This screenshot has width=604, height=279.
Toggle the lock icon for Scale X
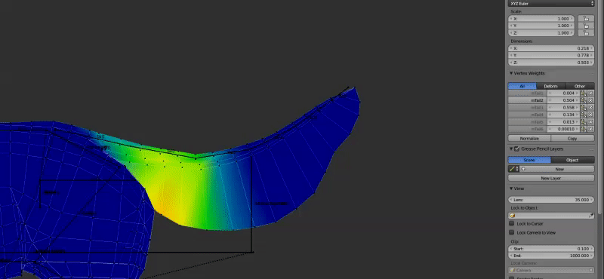[586, 18]
